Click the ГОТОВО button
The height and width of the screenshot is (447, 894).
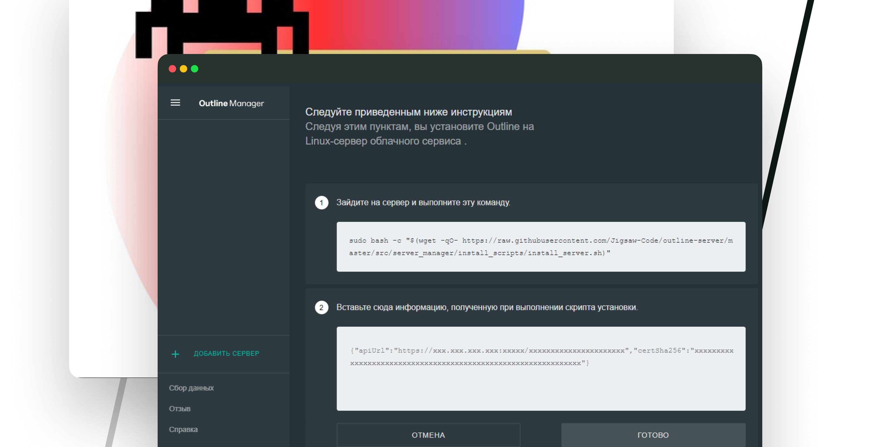(x=653, y=435)
